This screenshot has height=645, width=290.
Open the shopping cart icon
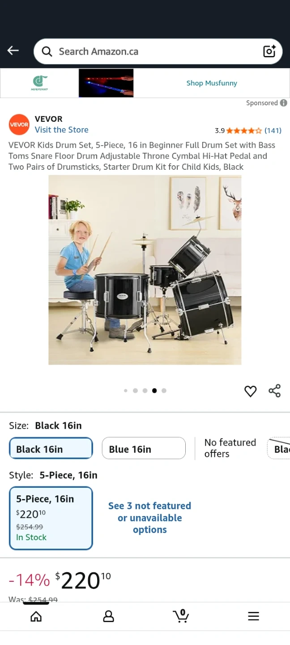coord(181,616)
